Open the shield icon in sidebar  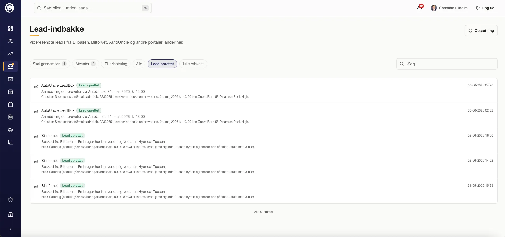[x=11, y=200]
